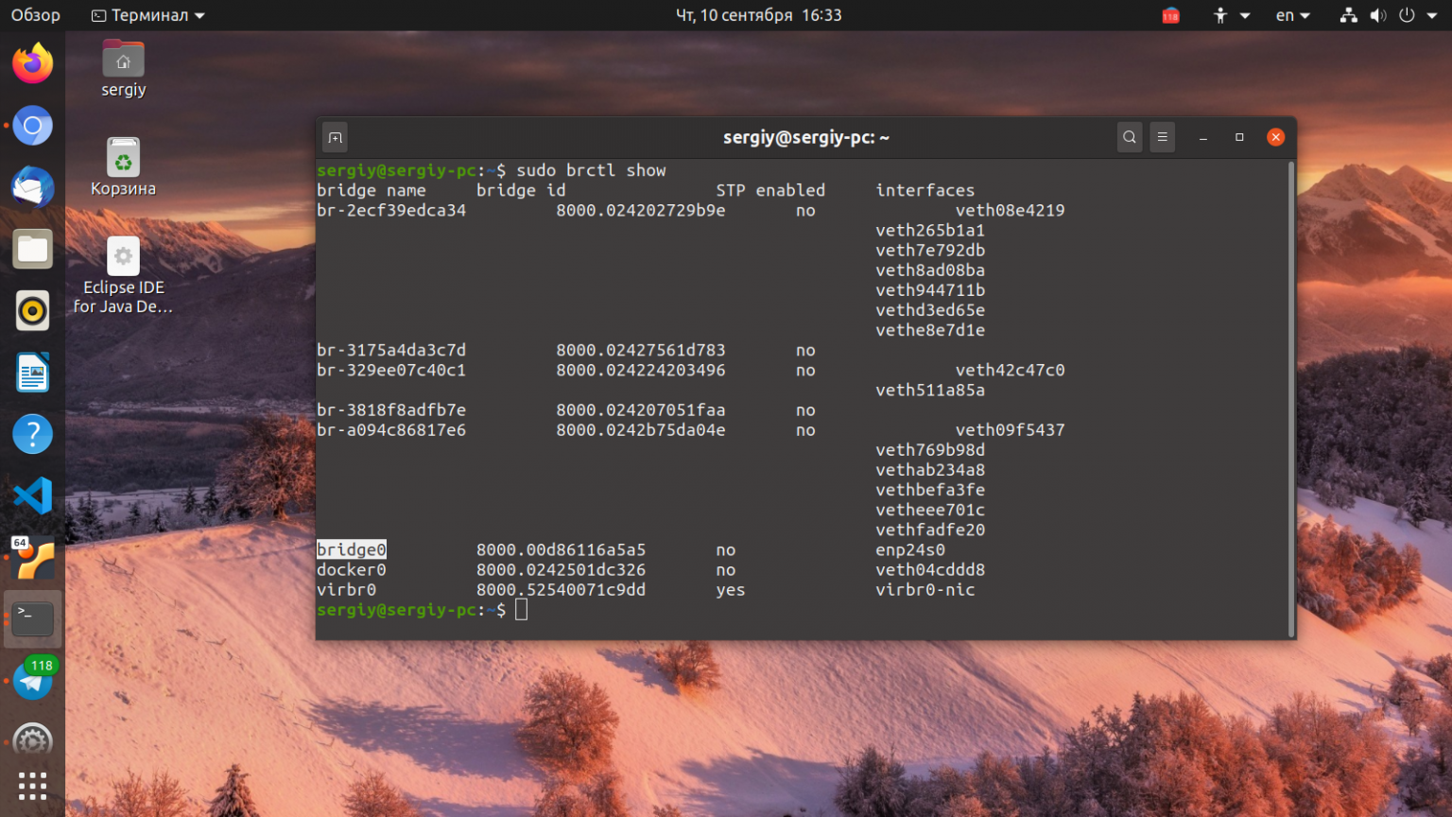Launch Rhythmbox music player from the dock

pos(33,310)
